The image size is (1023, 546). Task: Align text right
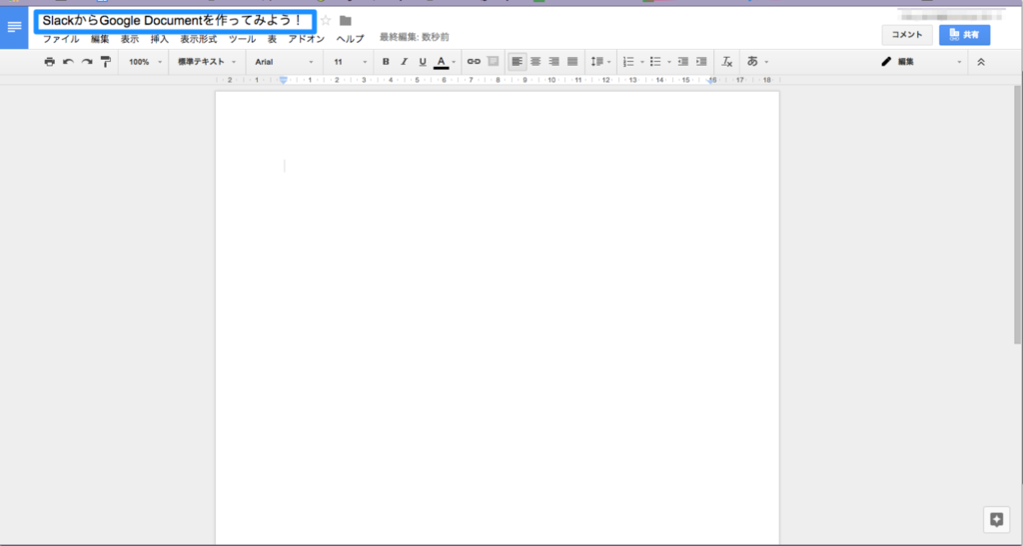(x=553, y=62)
